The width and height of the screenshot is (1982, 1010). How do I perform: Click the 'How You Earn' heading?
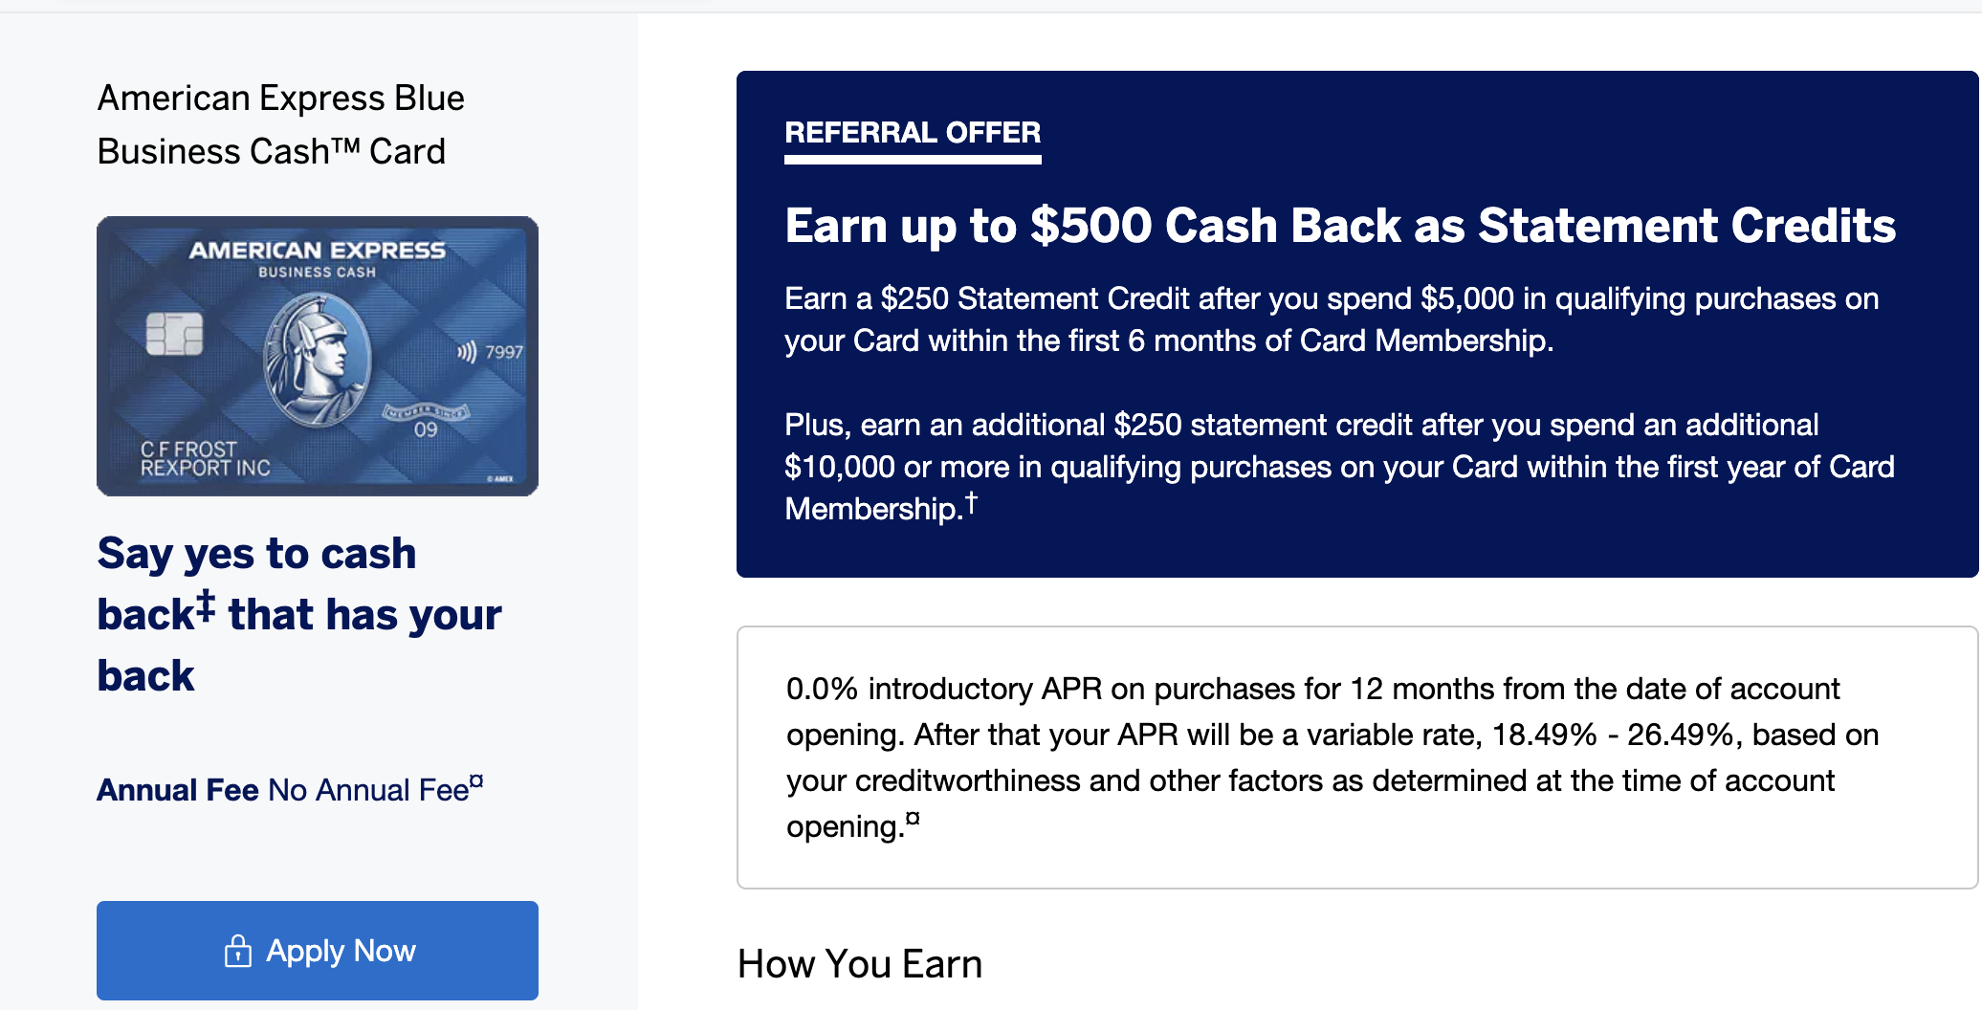pos(860,964)
